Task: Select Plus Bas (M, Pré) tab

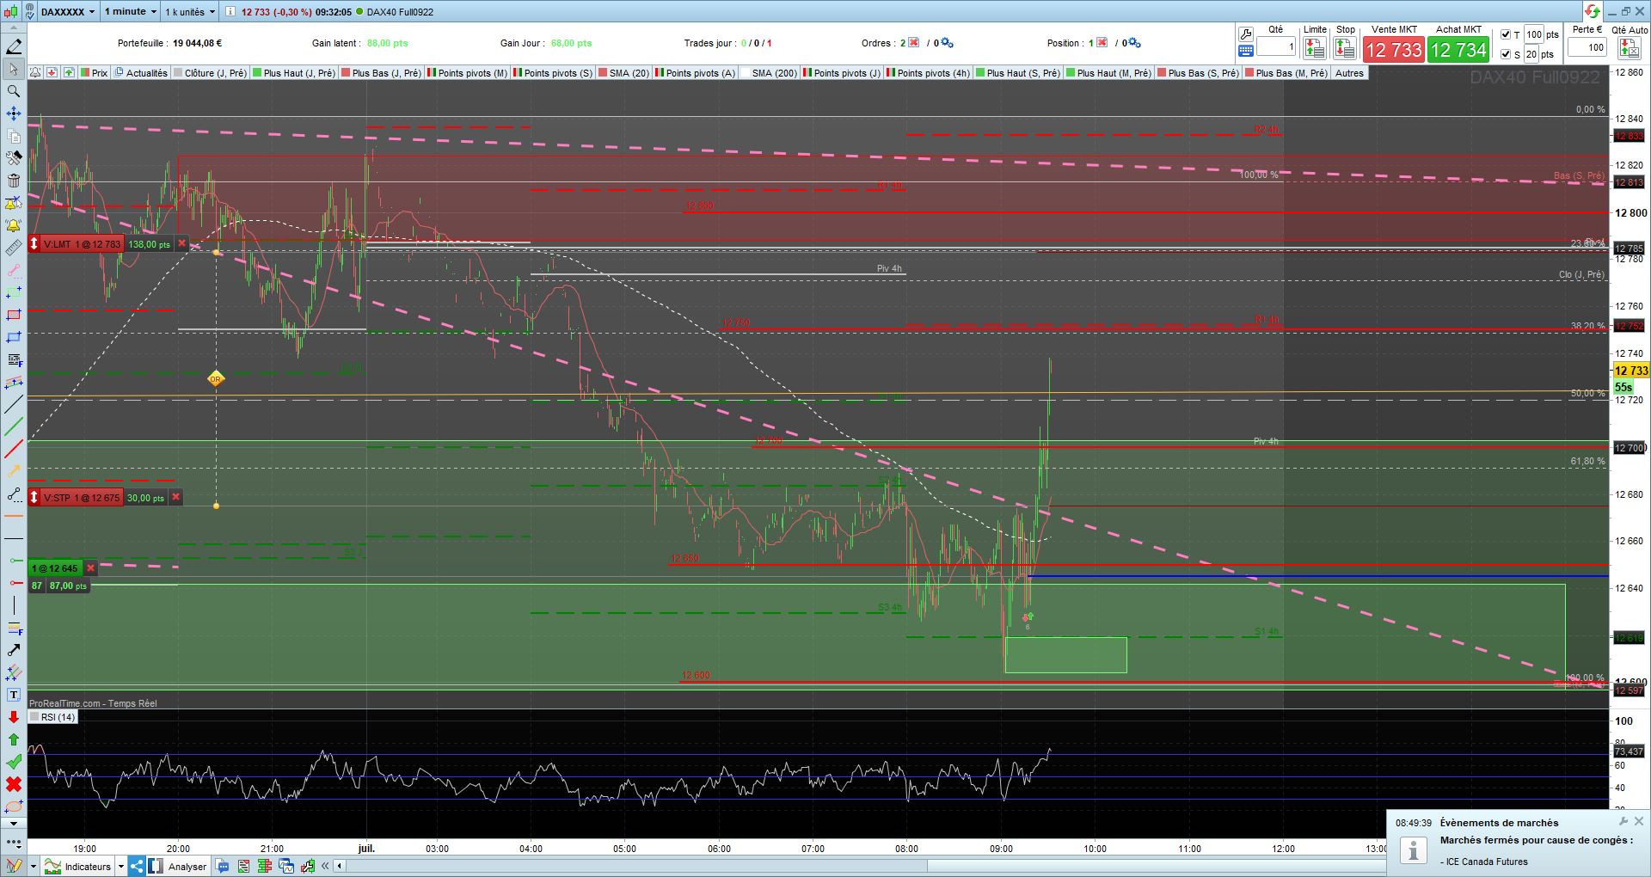Action: tap(1287, 73)
